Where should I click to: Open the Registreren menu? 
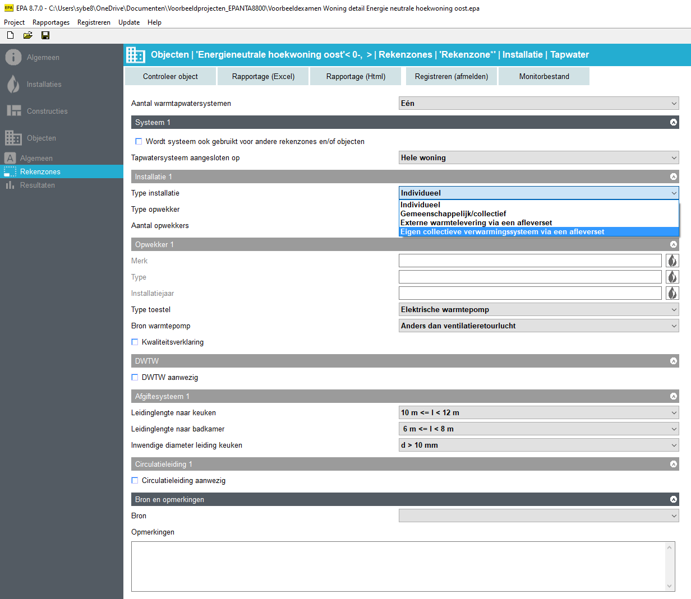[94, 22]
